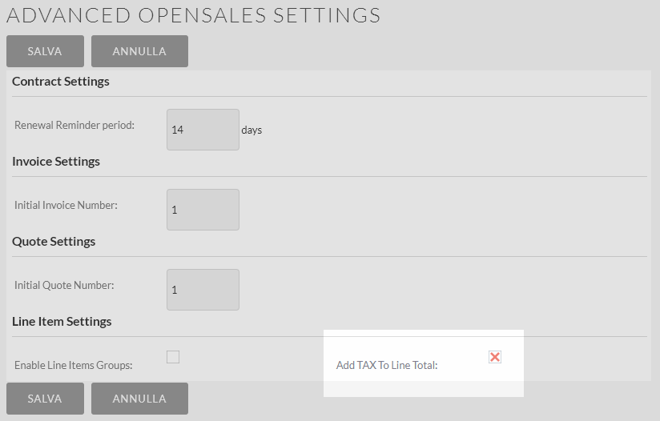Click the Line Item Settings heading

[x=62, y=322]
